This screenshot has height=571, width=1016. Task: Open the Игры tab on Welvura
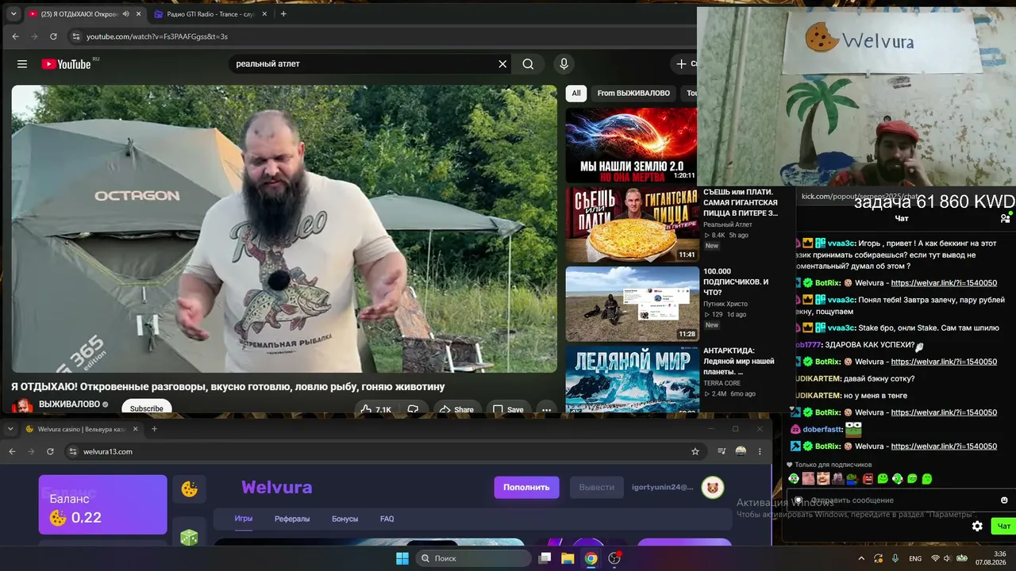click(x=243, y=519)
